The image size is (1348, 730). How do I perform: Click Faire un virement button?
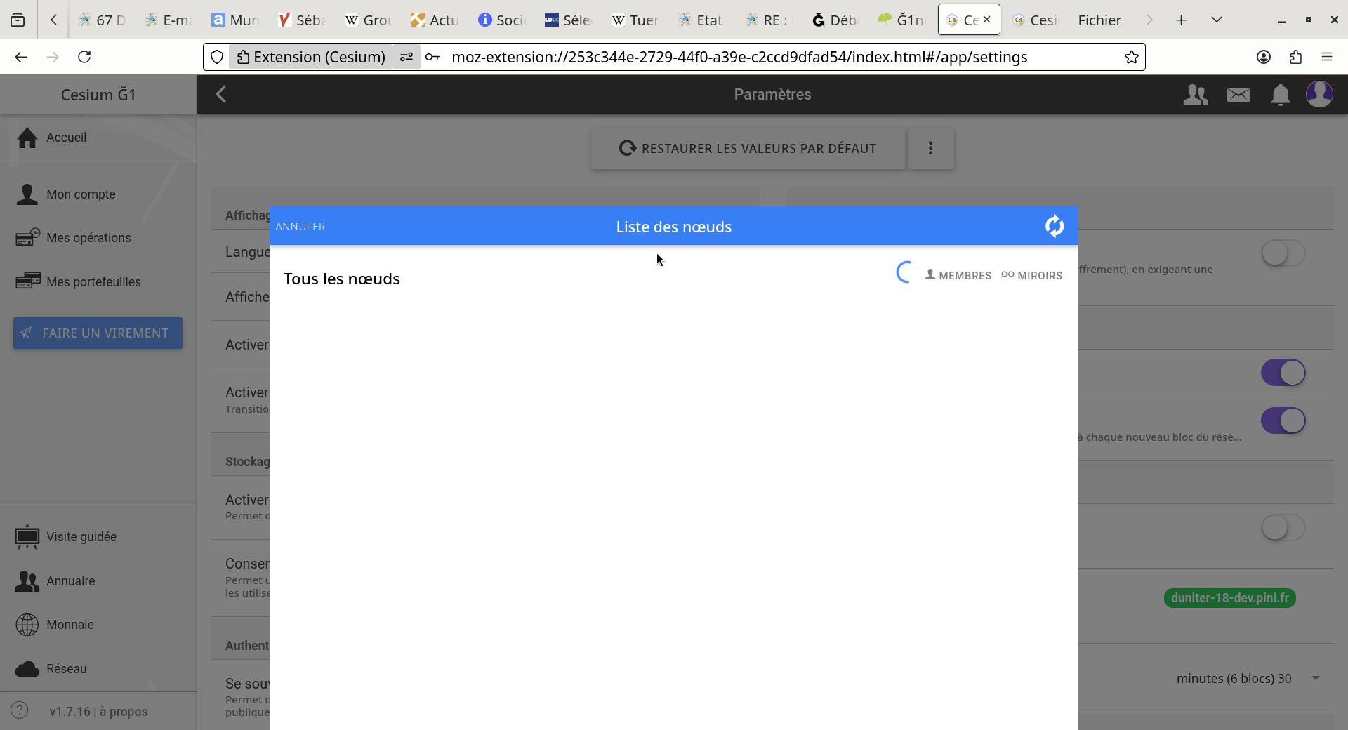[98, 333]
